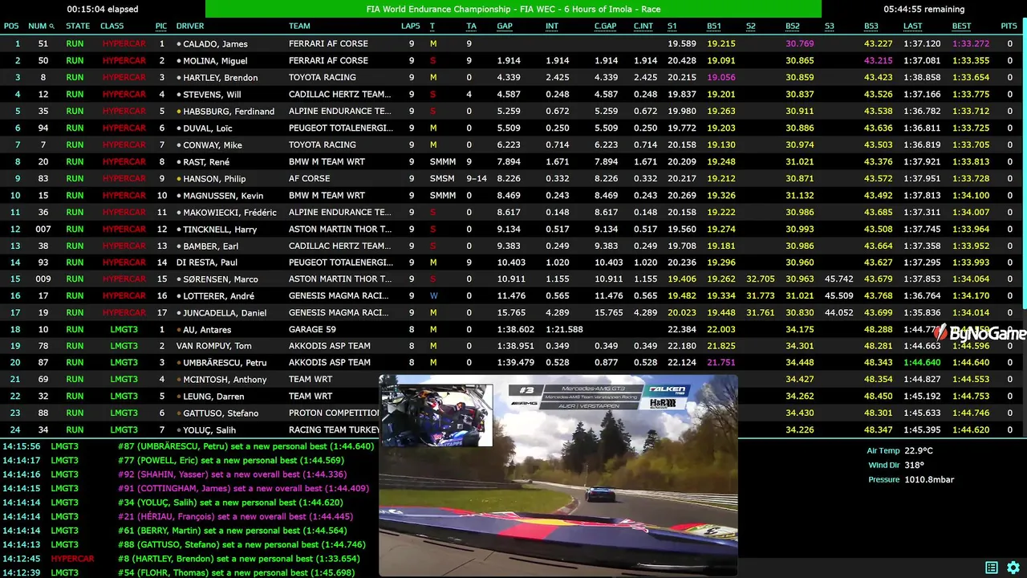The height and width of the screenshot is (578, 1027).
Task: Select driver CONWAY, Mike
Action: 213,145
